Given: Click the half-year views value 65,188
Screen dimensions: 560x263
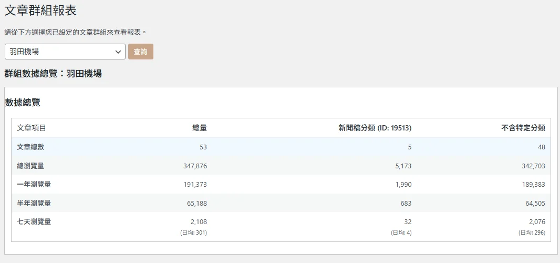Looking at the screenshot, I should (x=197, y=203).
